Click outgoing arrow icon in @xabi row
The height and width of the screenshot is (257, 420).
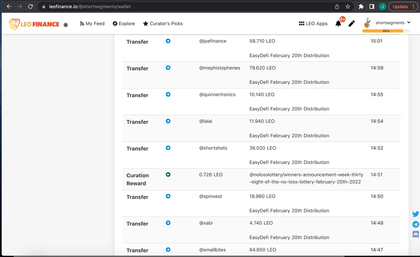click(168, 223)
